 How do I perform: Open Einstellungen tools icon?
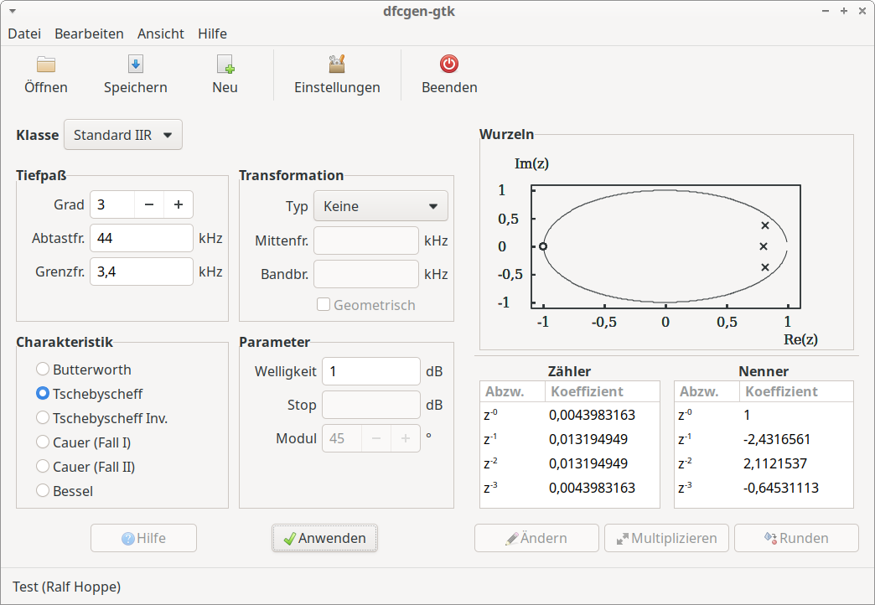click(x=337, y=65)
